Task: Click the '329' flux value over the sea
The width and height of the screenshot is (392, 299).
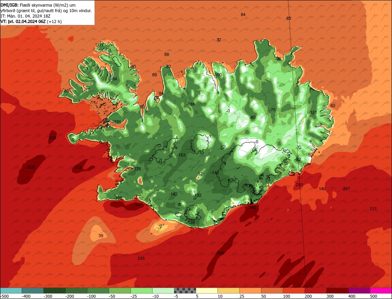Action: tap(31, 167)
